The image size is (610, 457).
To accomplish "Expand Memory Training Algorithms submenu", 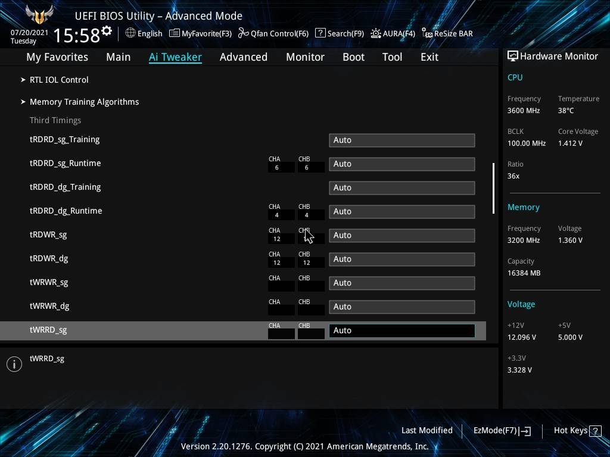I will pos(84,102).
